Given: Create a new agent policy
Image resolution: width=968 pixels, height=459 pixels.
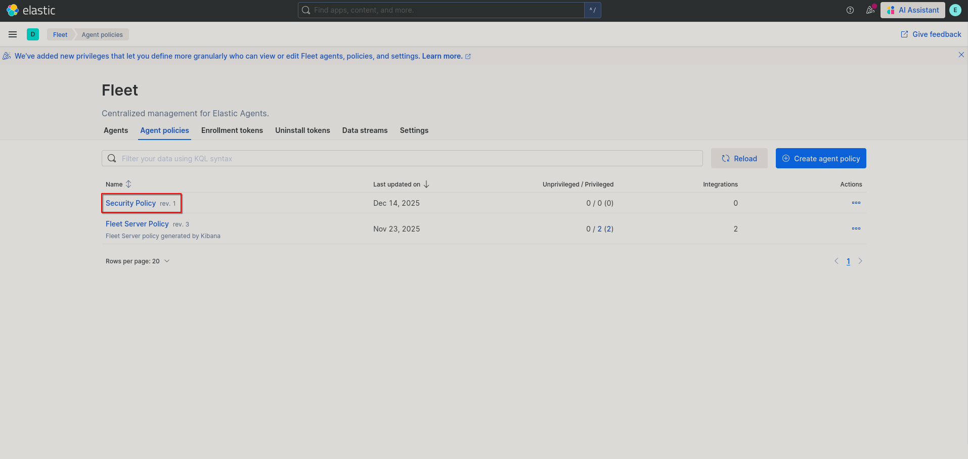Looking at the screenshot, I should coord(821,158).
